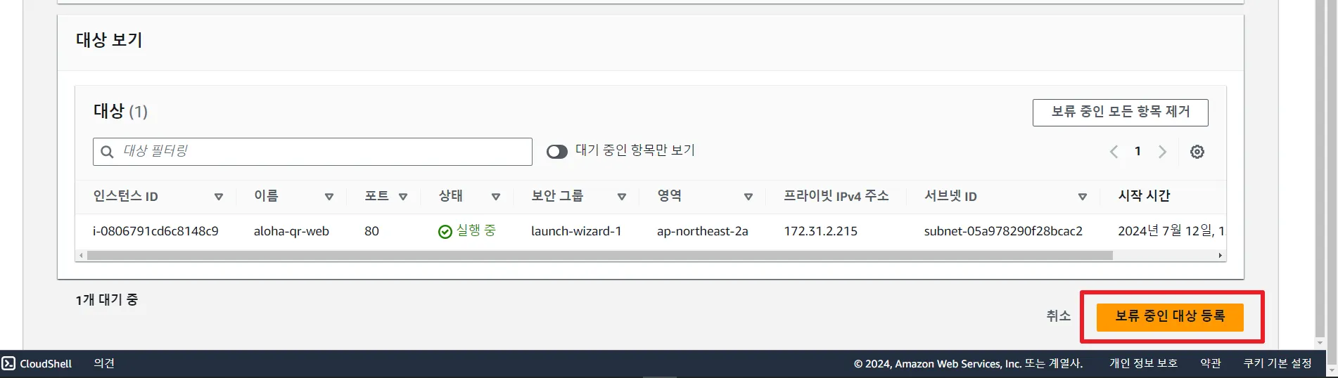Open table preferences gear icon
1338x378 pixels.
pyautogui.click(x=1197, y=152)
